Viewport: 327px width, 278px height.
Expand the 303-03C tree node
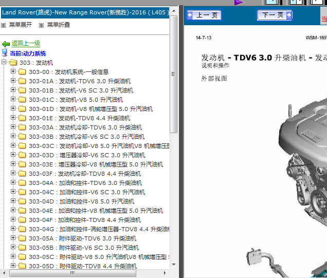[13, 145]
